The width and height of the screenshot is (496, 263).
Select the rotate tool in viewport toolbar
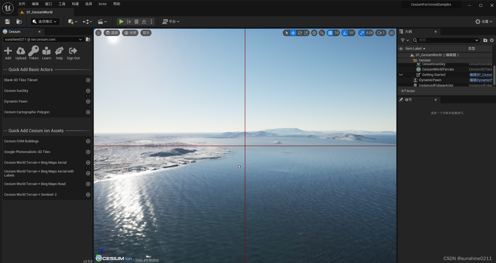(299, 33)
